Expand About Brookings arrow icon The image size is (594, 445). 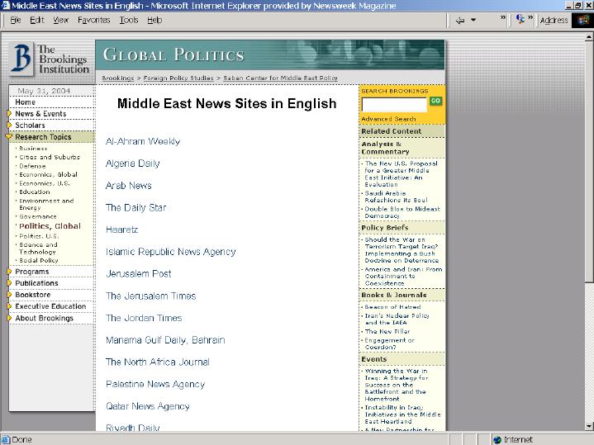pyautogui.click(x=9, y=318)
